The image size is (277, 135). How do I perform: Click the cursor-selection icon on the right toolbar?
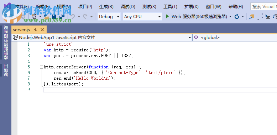[x=268, y=17]
